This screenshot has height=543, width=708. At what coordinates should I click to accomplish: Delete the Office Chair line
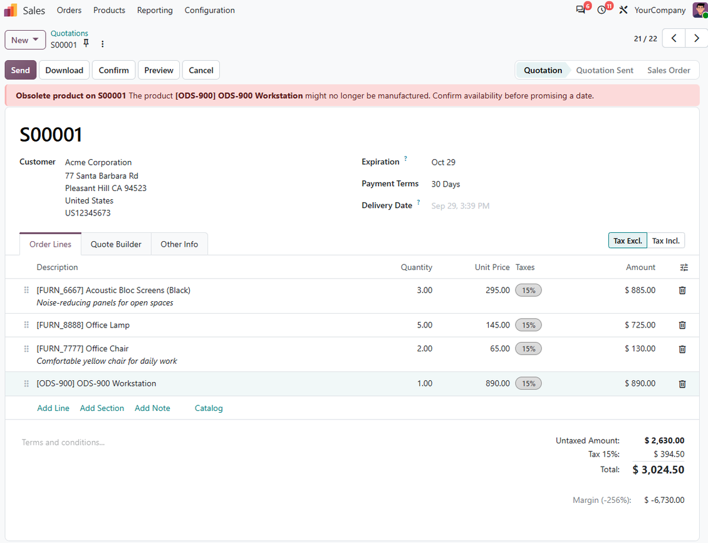(682, 349)
